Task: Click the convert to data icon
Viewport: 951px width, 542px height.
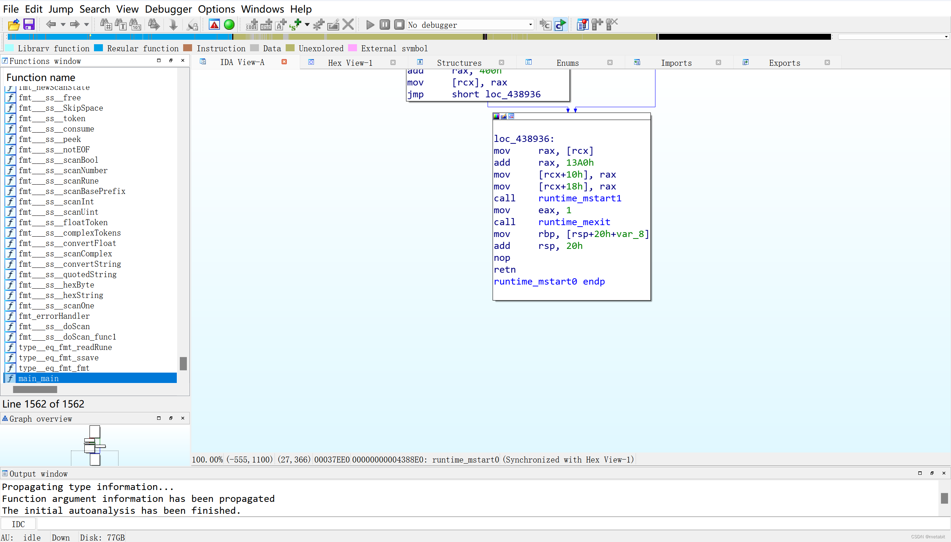Action: 266,25
